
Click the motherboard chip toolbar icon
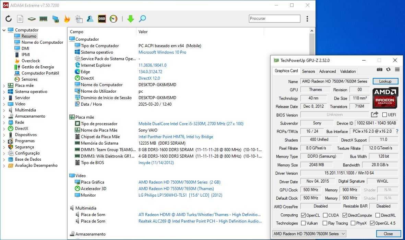tap(32, 19)
